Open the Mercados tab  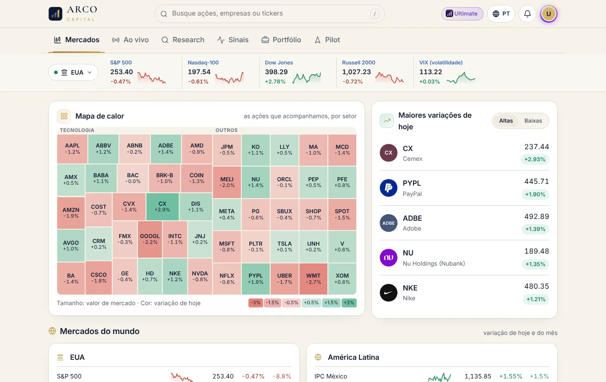coord(76,40)
